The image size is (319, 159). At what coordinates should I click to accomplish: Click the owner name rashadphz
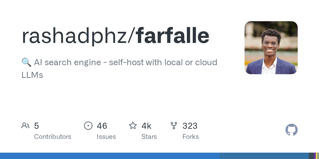(74, 36)
